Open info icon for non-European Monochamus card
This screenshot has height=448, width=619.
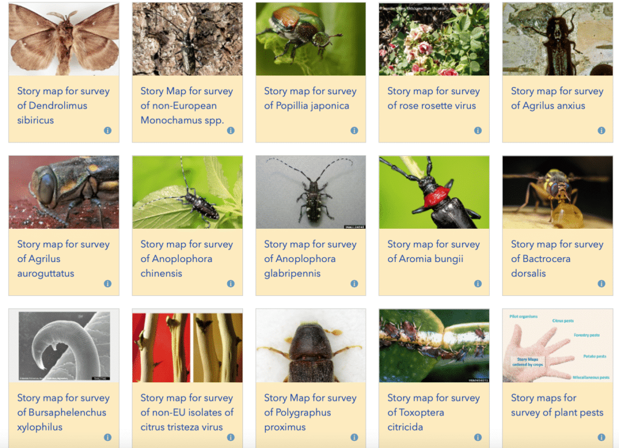click(x=231, y=130)
